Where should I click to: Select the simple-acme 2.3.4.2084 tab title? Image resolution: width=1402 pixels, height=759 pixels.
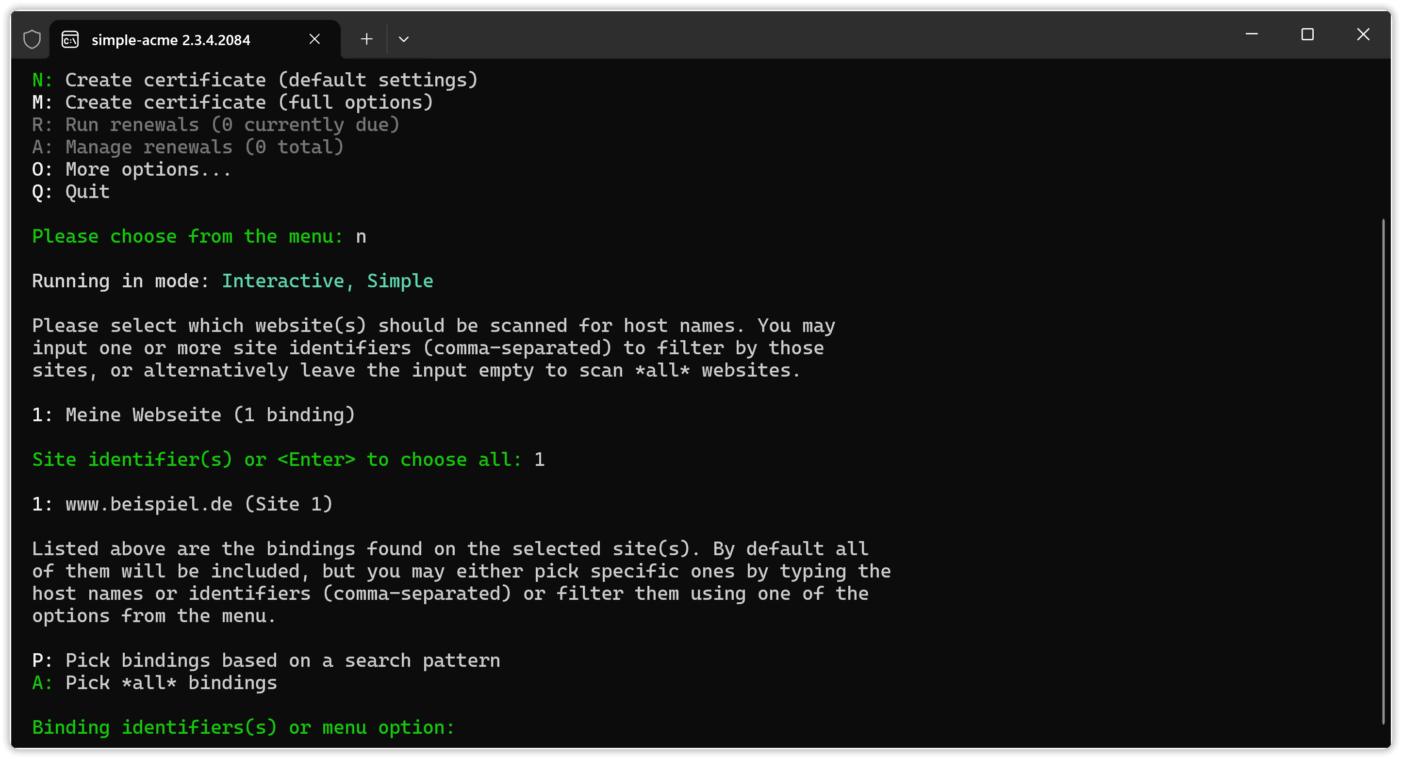171,40
